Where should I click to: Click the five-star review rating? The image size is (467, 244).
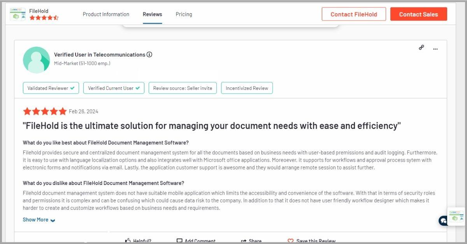[45, 112]
